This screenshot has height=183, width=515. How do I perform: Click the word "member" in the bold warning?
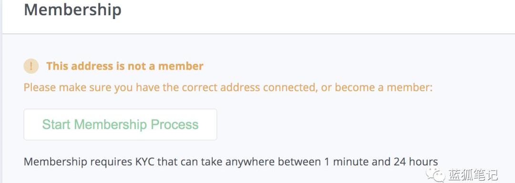(181, 66)
